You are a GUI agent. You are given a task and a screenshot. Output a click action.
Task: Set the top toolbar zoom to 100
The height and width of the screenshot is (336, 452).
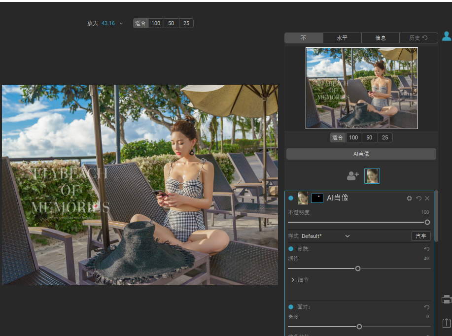coord(156,23)
